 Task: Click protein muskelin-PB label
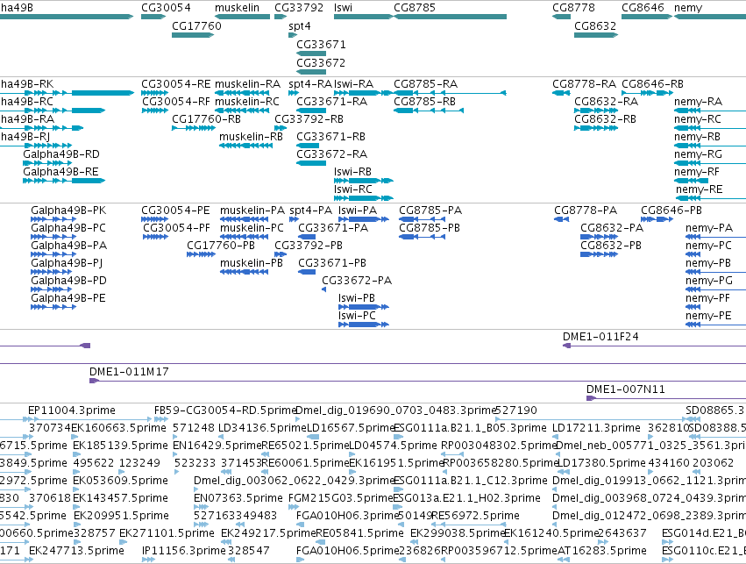click(252, 263)
